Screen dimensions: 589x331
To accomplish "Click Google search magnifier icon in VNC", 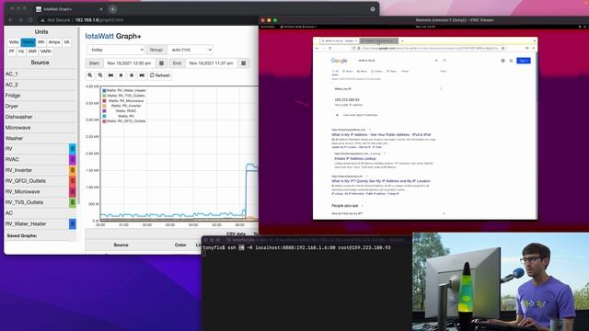I will tap(445, 61).
